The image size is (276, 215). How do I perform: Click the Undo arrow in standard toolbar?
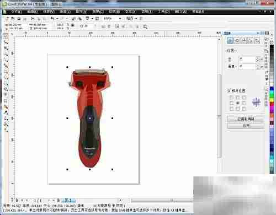[x=52, y=19]
